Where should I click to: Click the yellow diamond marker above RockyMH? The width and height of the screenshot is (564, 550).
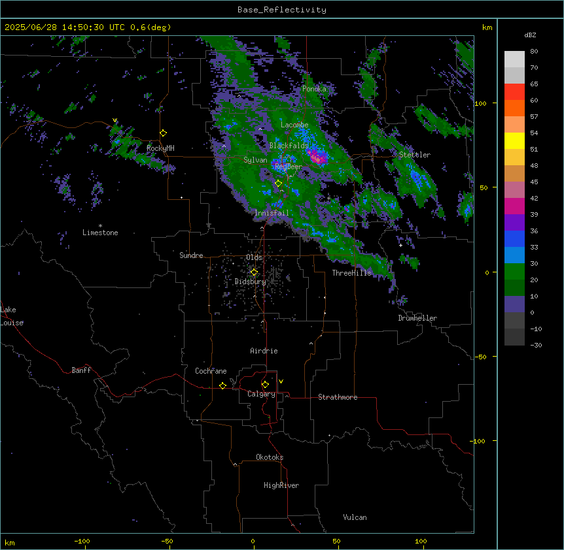click(164, 133)
